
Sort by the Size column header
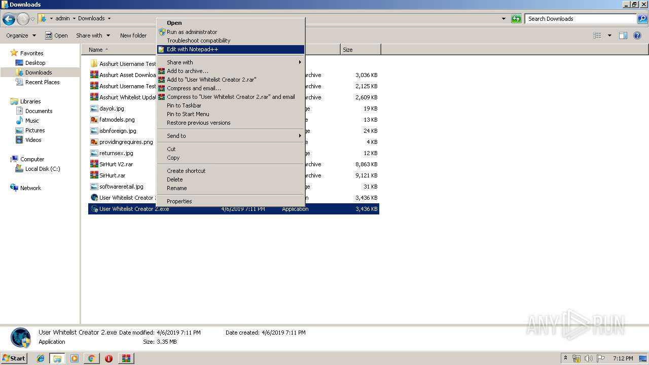(x=360, y=50)
